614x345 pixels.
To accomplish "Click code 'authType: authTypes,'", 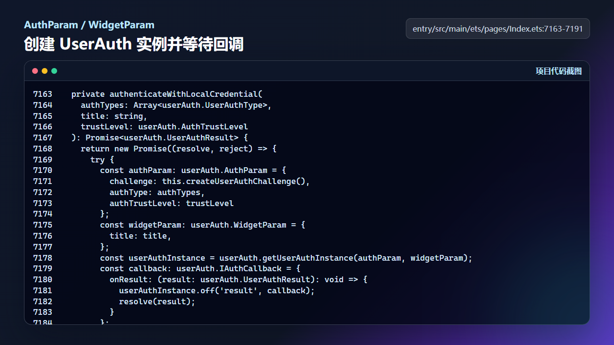I will coord(157,192).
